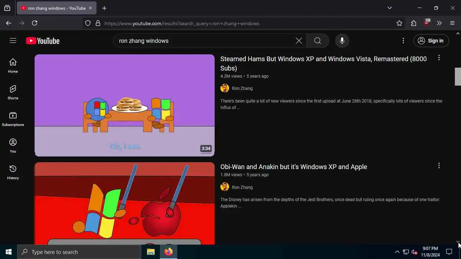Open Shorts from the sidebar
461x259 pixels.
pyautogui.click(x=13, y=92)
